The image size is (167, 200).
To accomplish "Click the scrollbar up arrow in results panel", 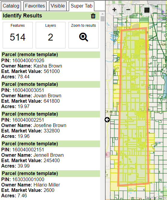I will 102,14.
